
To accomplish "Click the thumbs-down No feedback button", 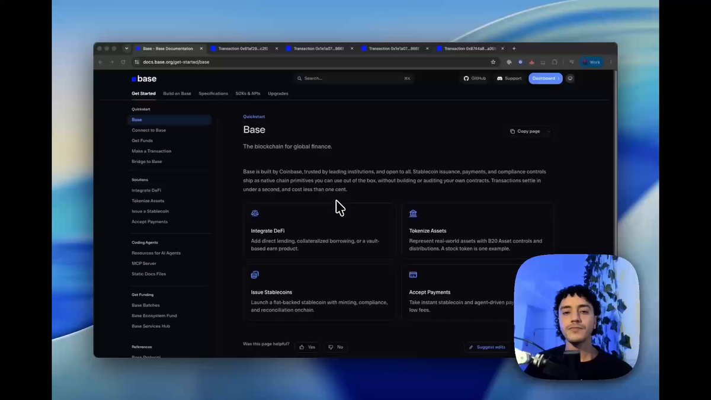I will [x=335, y=347].
